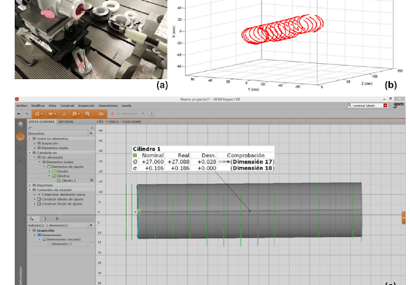Select bold Inspección row in lower panel
Screen dimensions: 410x285
[x=45, y=230]
